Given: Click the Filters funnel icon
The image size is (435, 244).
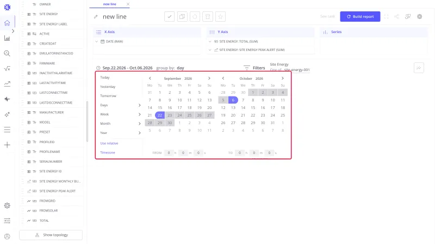Looking at the screenshot, I should pos(246,68).
